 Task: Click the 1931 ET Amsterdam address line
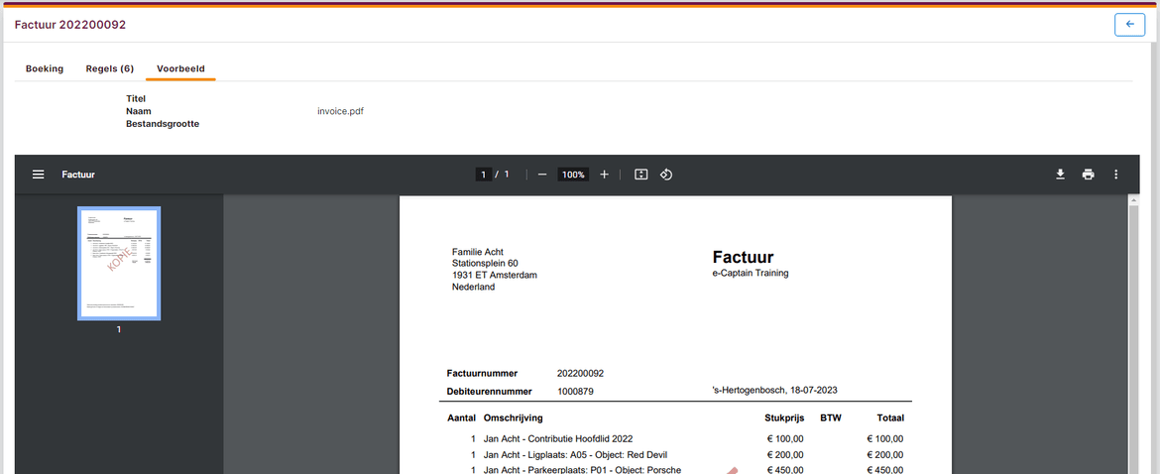(x=494, y=276)
